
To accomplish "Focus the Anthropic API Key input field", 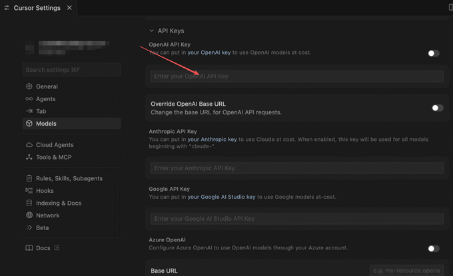I will click(297, 168).
